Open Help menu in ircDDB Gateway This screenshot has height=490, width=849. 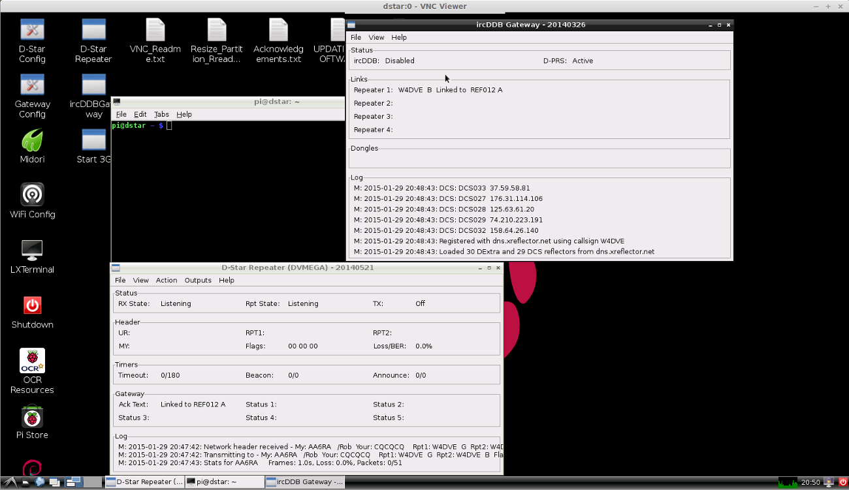[399, 37]
